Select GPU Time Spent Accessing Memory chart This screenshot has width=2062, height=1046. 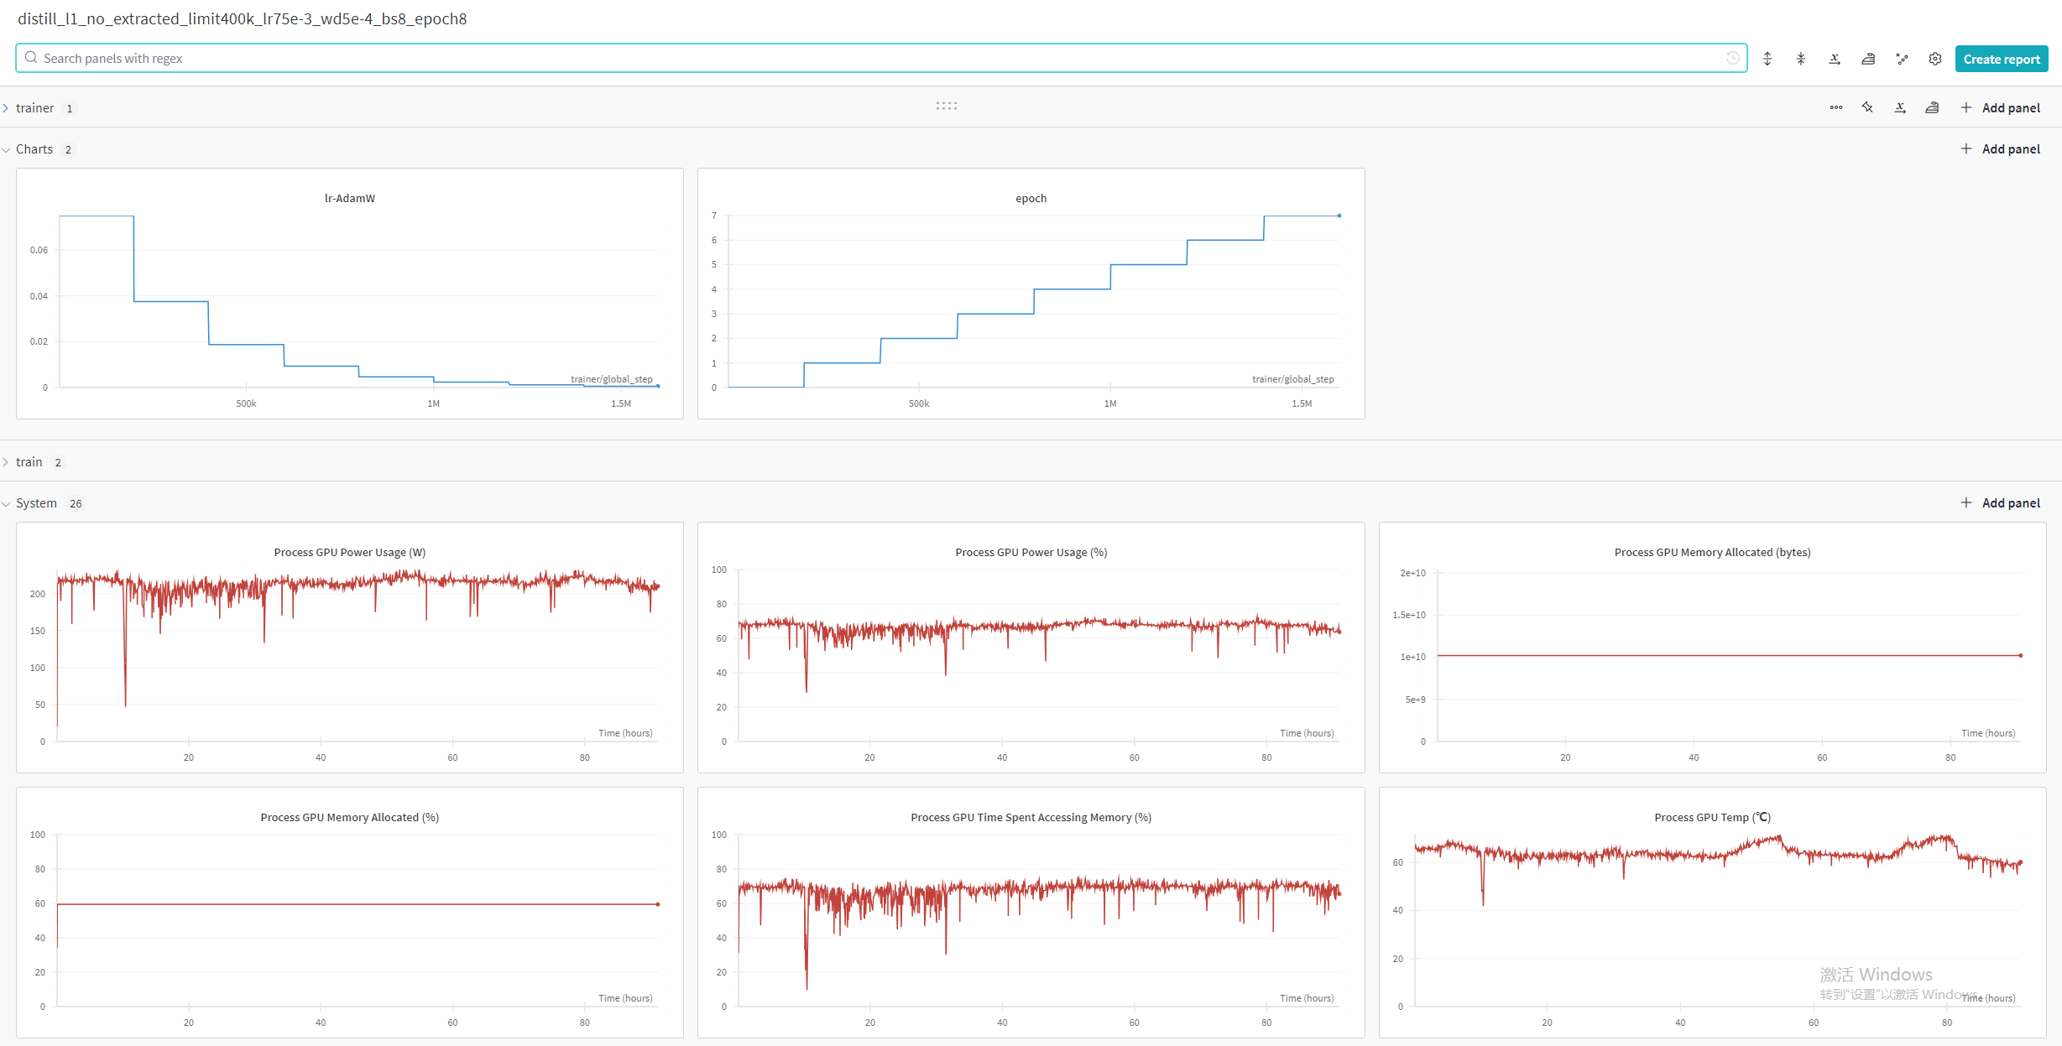tap(1031, 913)
